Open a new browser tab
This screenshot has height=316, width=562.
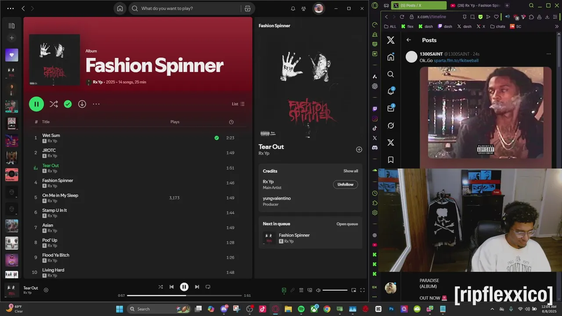(507, 5)
